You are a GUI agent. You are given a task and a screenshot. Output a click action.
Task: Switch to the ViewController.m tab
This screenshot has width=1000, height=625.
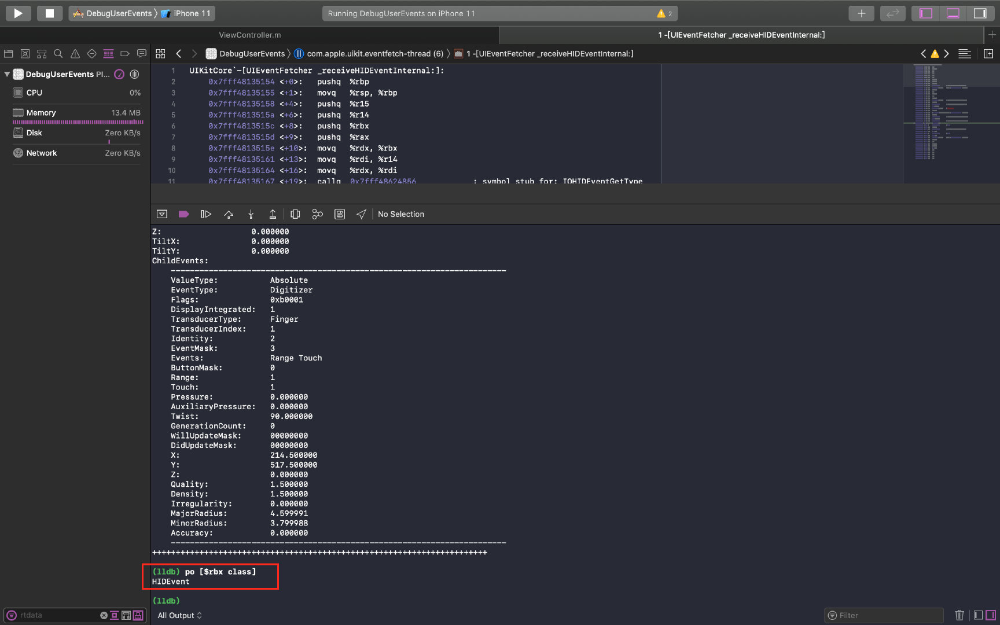(x=249, y=35)
